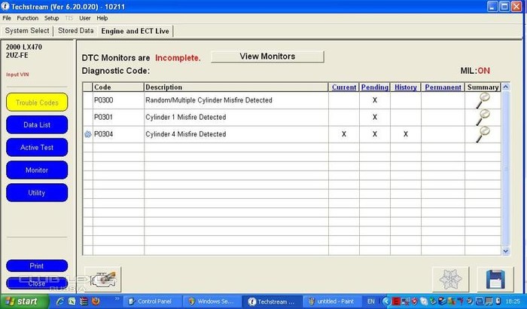This screenshot has height=309, width=527.
Task: Click the table's vertical scrollbar down arrow
Action: (505, 247)
